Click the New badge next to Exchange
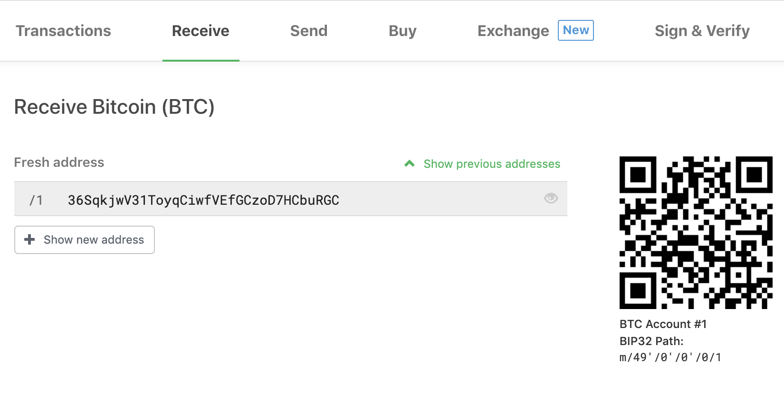This screenshot has height=401, width=784. pos(576,30)
